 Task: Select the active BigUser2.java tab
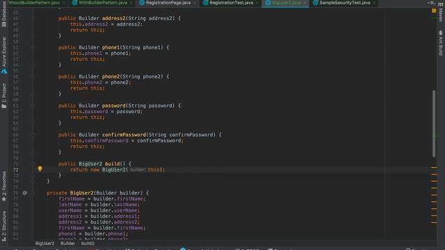286,3
